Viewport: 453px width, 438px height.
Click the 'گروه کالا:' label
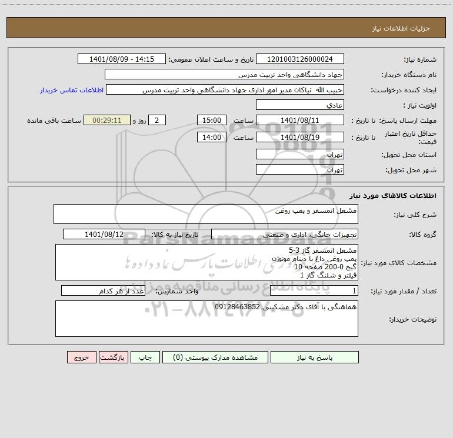coord(422,235)
